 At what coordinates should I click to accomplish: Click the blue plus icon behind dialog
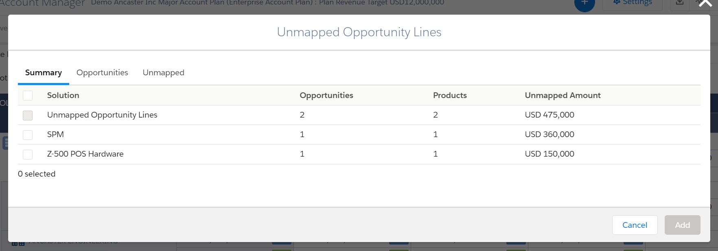[x=584, y=3]
